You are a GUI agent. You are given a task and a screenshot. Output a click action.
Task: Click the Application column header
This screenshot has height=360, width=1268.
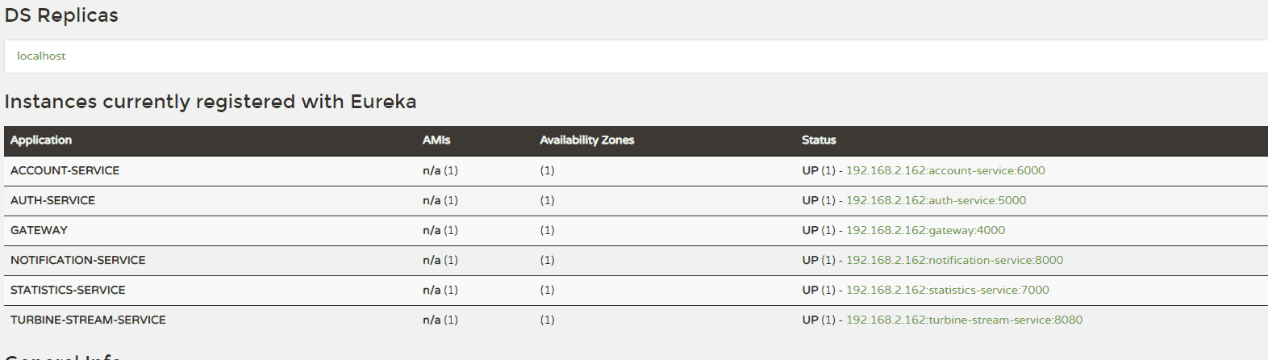pyautogui.click(x=41, y=140)
